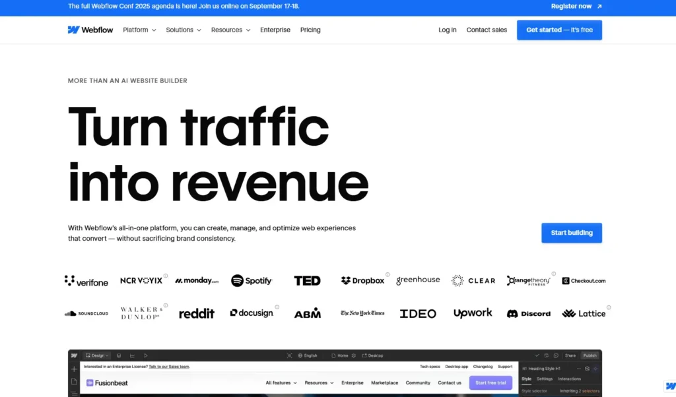
Task: Open the English locale selector in Designer
Action: coord(308,355)
